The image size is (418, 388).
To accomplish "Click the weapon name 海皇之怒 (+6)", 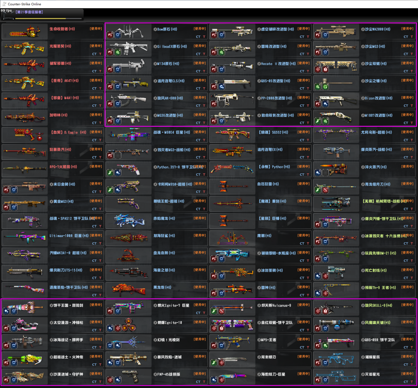I will click(x=164, y=270).
